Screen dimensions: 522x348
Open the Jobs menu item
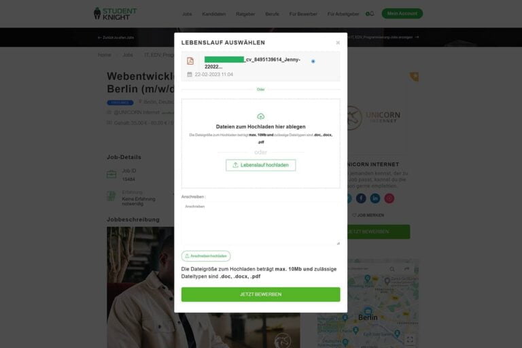(x=187, y=14)
